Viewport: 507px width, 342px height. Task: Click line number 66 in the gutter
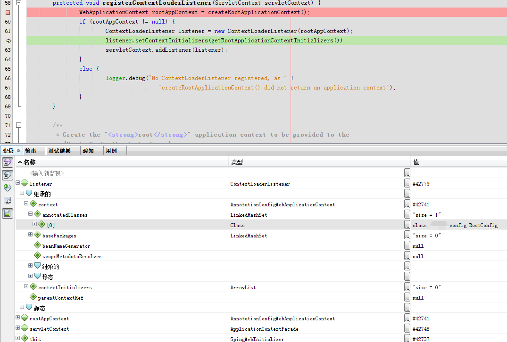point(8,78)
